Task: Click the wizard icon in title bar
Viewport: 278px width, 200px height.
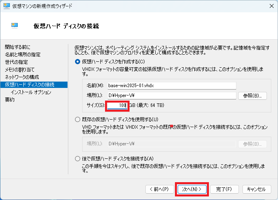Action: coord(7,6)
